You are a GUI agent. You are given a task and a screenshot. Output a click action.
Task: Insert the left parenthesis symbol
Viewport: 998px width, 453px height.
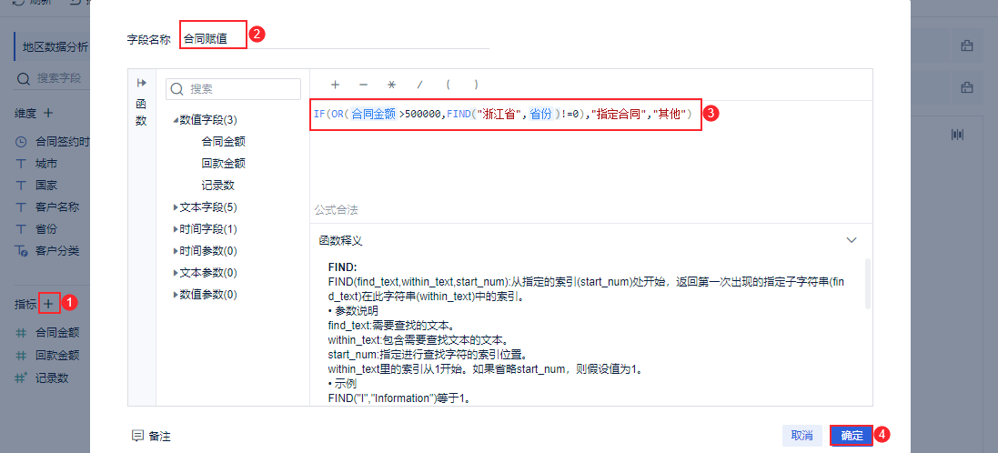tap(449, 84)
